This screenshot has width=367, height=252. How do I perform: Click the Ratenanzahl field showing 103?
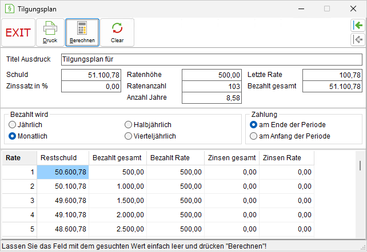(212, 86)
